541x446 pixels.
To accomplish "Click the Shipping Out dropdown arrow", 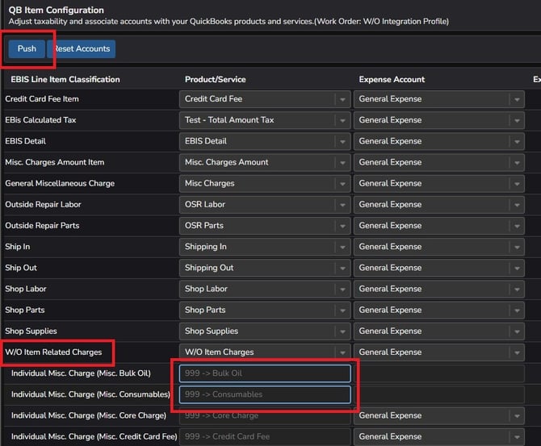I will (342, 268).
